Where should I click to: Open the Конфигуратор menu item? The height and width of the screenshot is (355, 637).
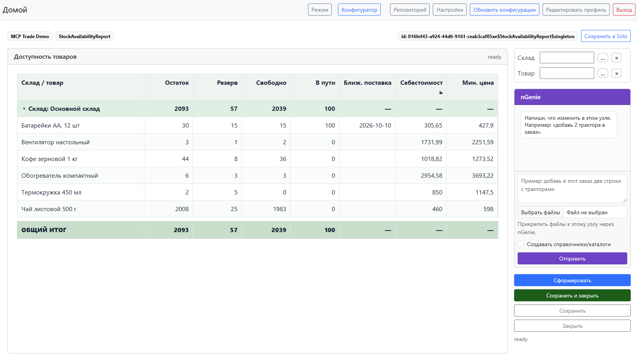coord(359,10)
